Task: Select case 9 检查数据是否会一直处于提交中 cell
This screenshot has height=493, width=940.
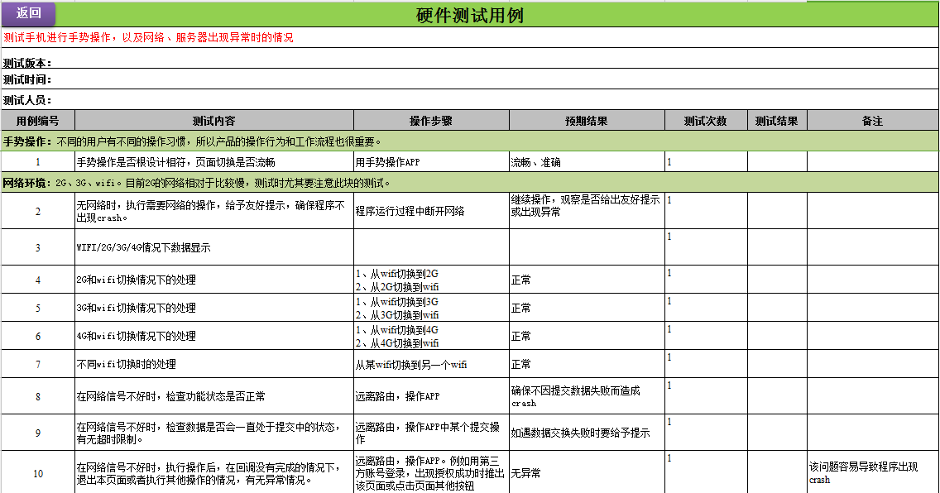Action: point(214,433)
